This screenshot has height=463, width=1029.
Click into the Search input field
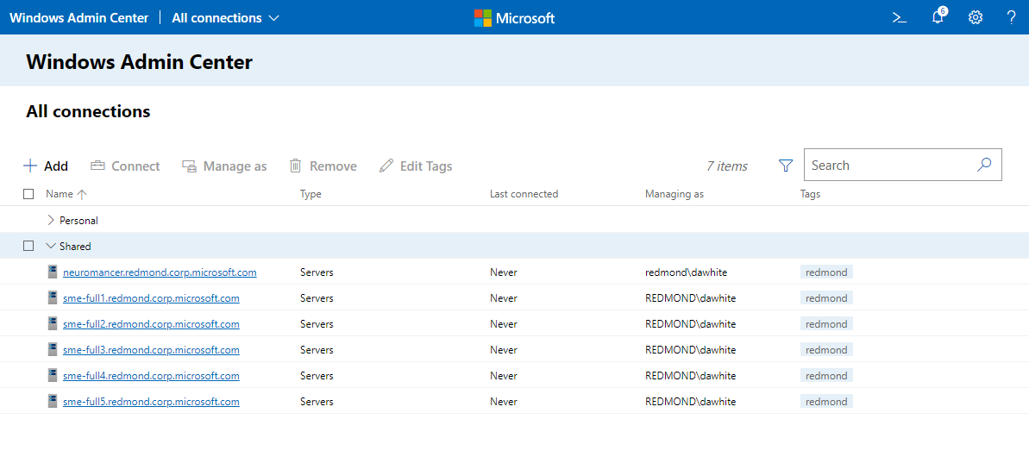[888, 165]
